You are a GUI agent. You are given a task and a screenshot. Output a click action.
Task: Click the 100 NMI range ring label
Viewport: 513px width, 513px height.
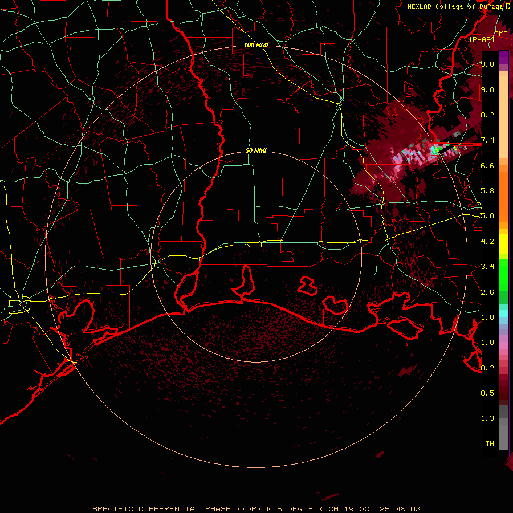(256, 45)
